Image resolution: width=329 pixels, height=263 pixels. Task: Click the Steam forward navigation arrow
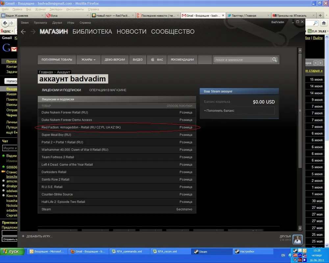point(33,32)
